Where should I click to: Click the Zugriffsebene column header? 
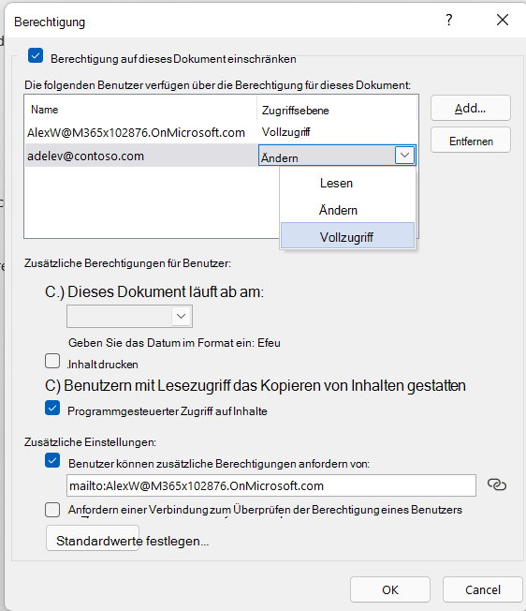[x=337, y=111]
